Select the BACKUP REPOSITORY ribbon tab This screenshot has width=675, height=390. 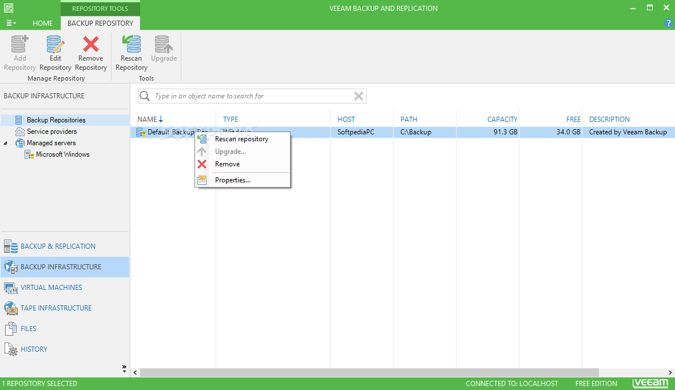point(100,23)
